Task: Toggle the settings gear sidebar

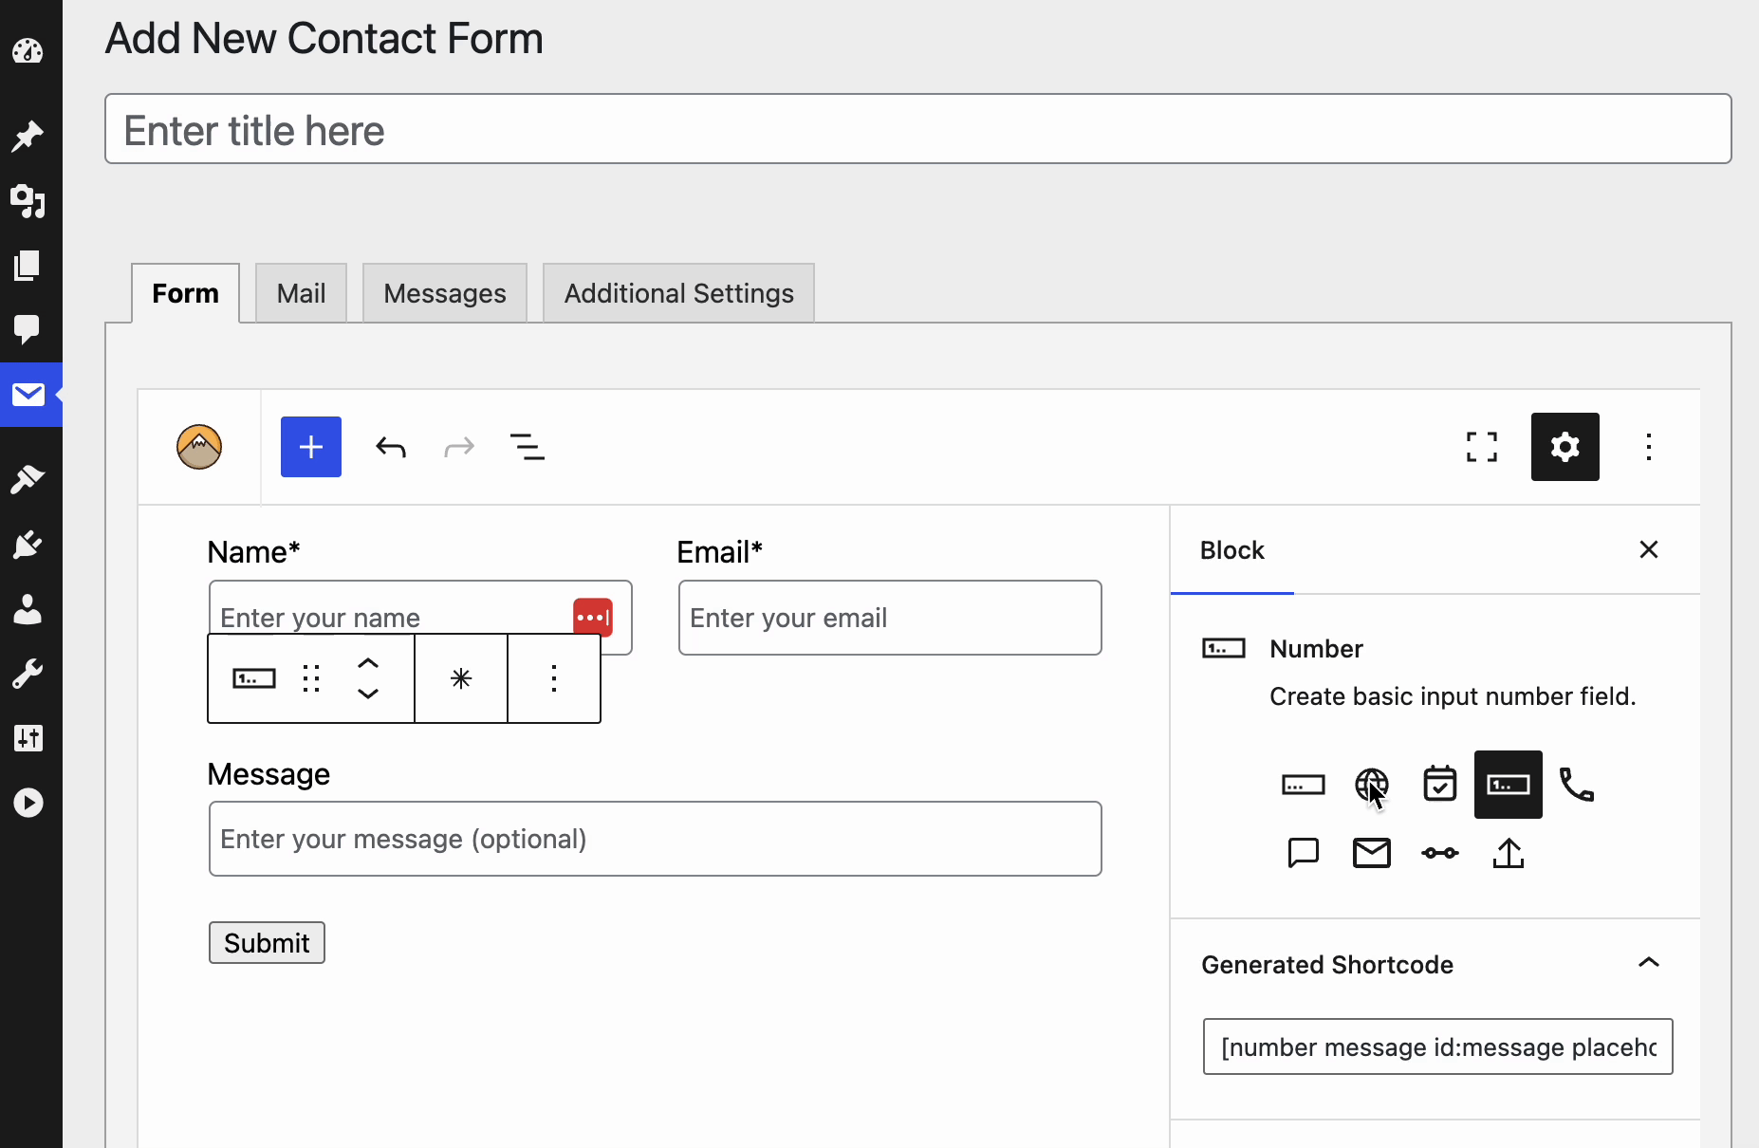Action: point(1565,447)
